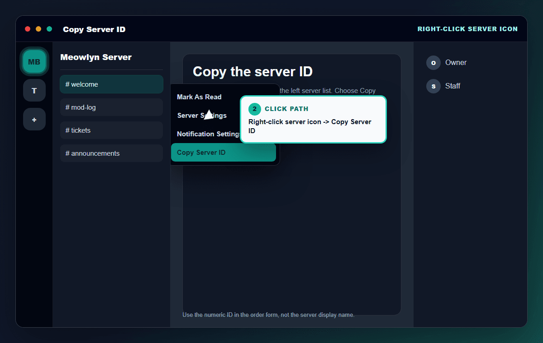Open the T server icon
This screenshot has width=543, height=343.
34,90
